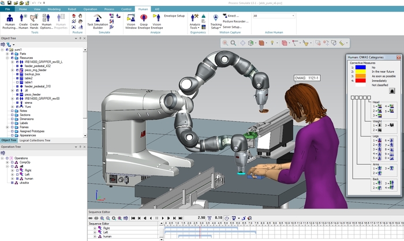Click the zoom in icon in Sequence Editor
Image resolution: width=404 pixels, height=241 pixels.
102,218
